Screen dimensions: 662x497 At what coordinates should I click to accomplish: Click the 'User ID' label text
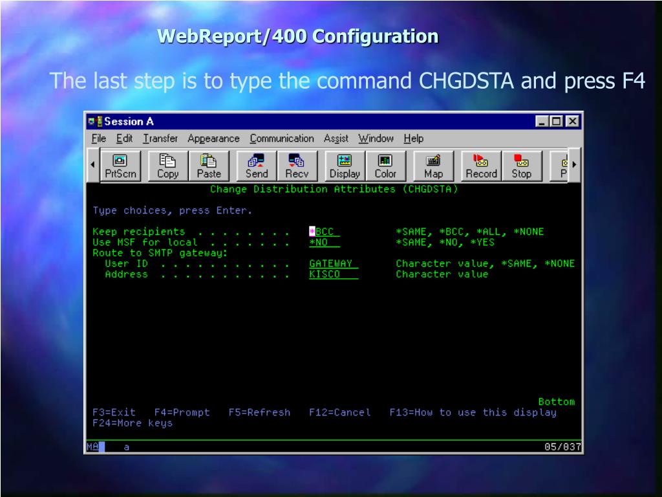click(x=126, y=264)
